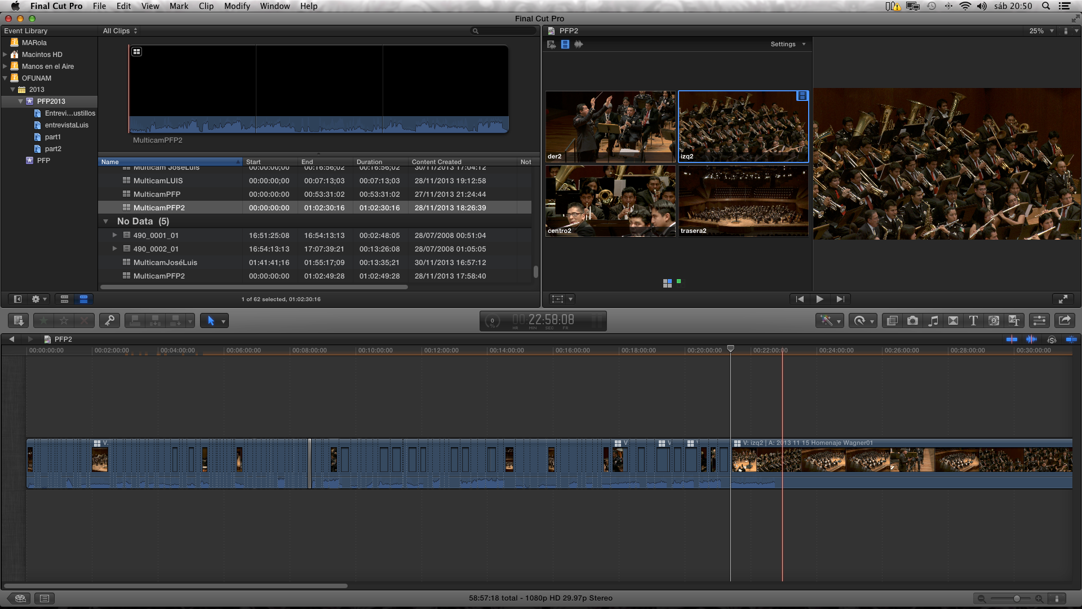
Task: Open the Music and Sound browser
Action: click(933, 321)
